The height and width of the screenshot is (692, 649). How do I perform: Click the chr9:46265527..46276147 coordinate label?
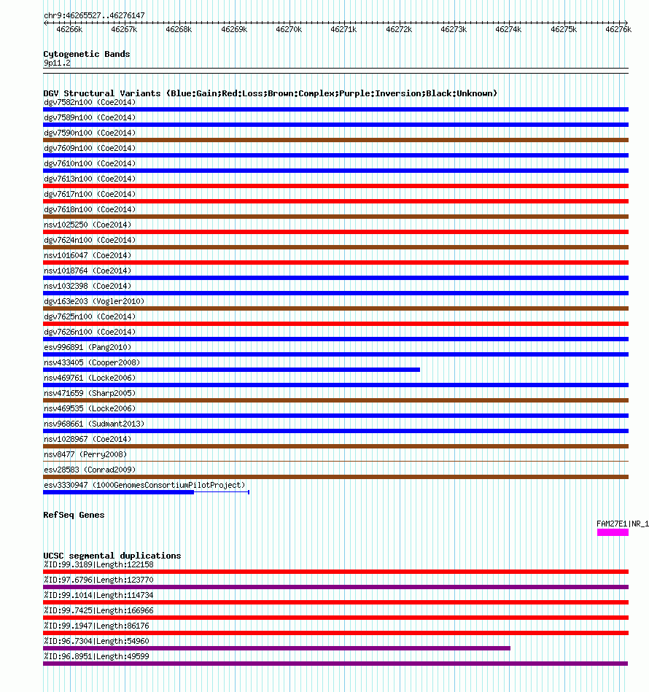click(94, 15)
